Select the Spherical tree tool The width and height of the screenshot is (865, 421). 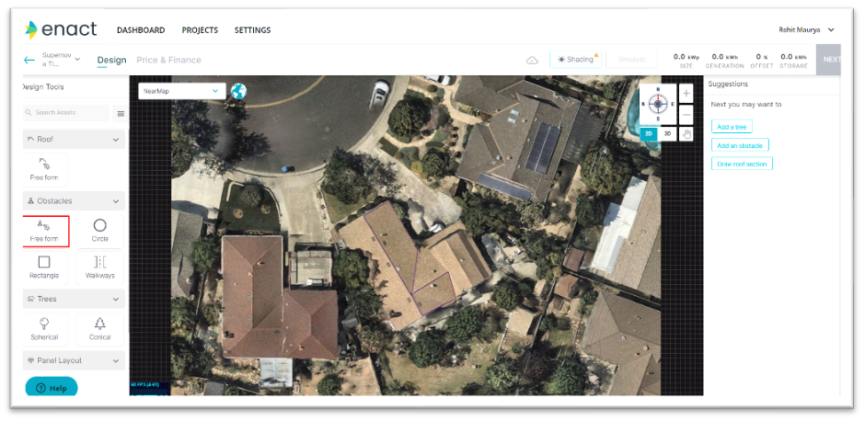click(x=44, y=329)
